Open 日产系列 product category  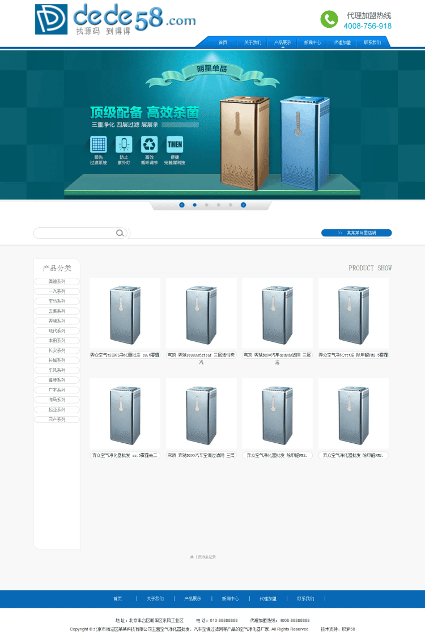click(x=57, y=420)
